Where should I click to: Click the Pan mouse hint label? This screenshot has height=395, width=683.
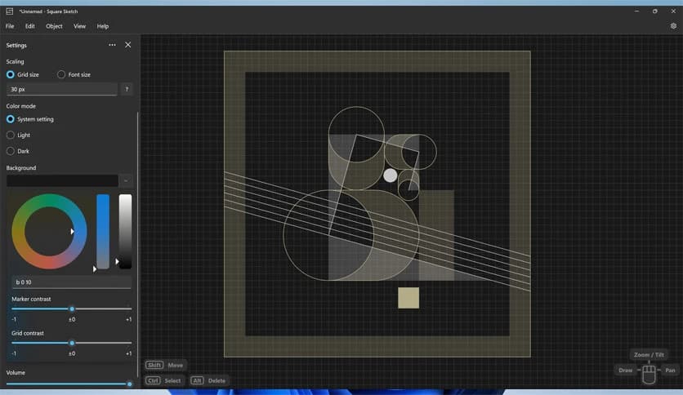coord(670,371)
